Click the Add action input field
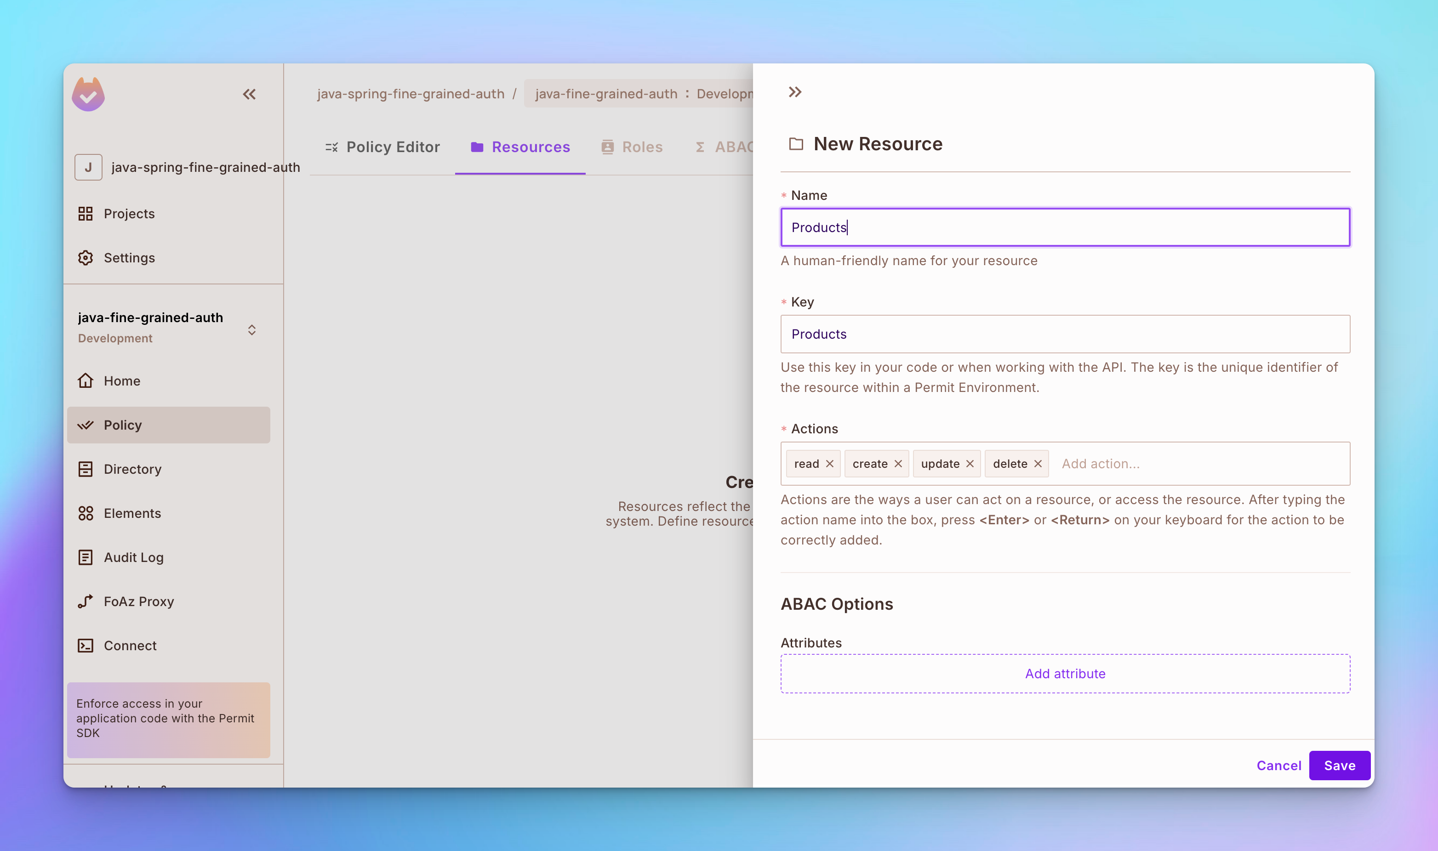The width and height of the screenshot is (1438, 851). (1100, 463)
